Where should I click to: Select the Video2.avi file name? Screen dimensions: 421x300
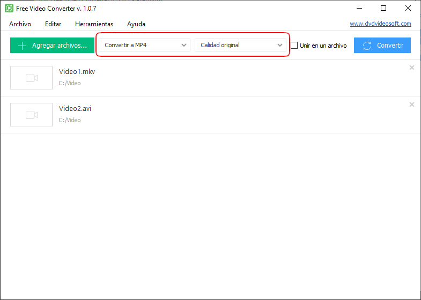tap(75, 109)
